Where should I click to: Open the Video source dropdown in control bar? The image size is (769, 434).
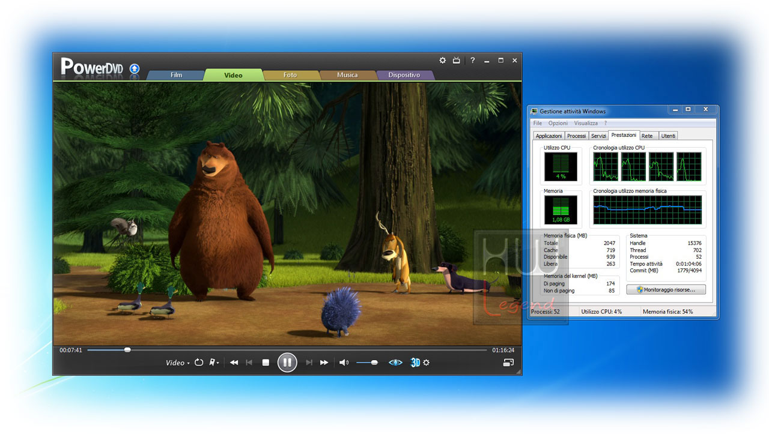point(177,363)
